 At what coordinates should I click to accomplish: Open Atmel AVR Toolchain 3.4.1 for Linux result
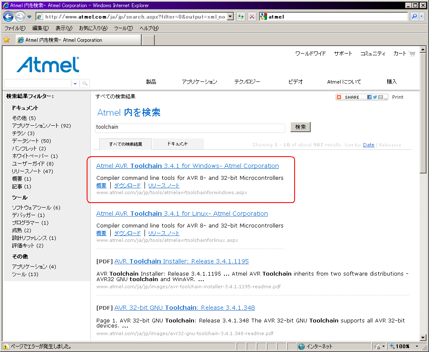(182, 214)
